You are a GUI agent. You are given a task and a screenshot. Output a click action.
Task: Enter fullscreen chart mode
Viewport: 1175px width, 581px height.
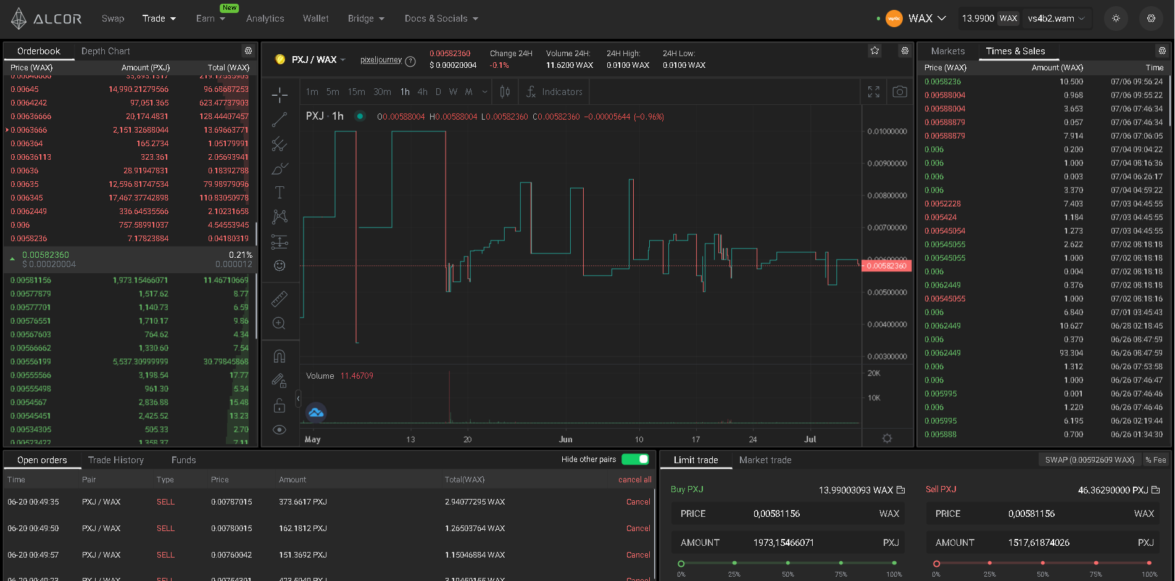873,92
